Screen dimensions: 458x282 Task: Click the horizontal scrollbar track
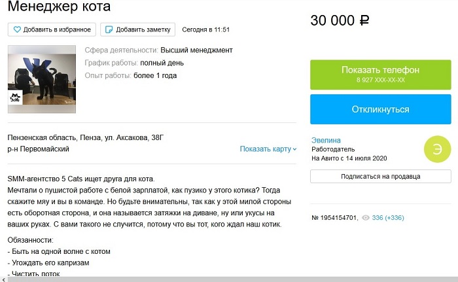229,279
